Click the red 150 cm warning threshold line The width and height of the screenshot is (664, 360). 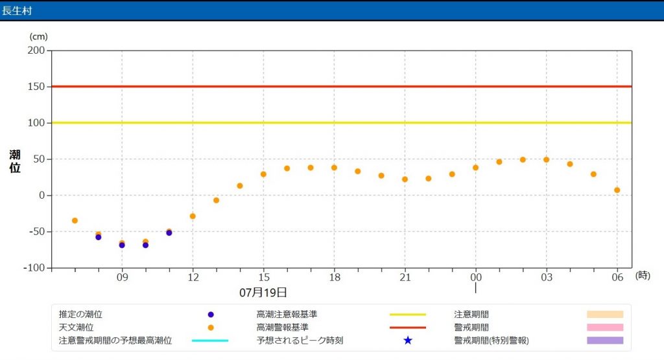pyautogui.click(x=341, y=86)
